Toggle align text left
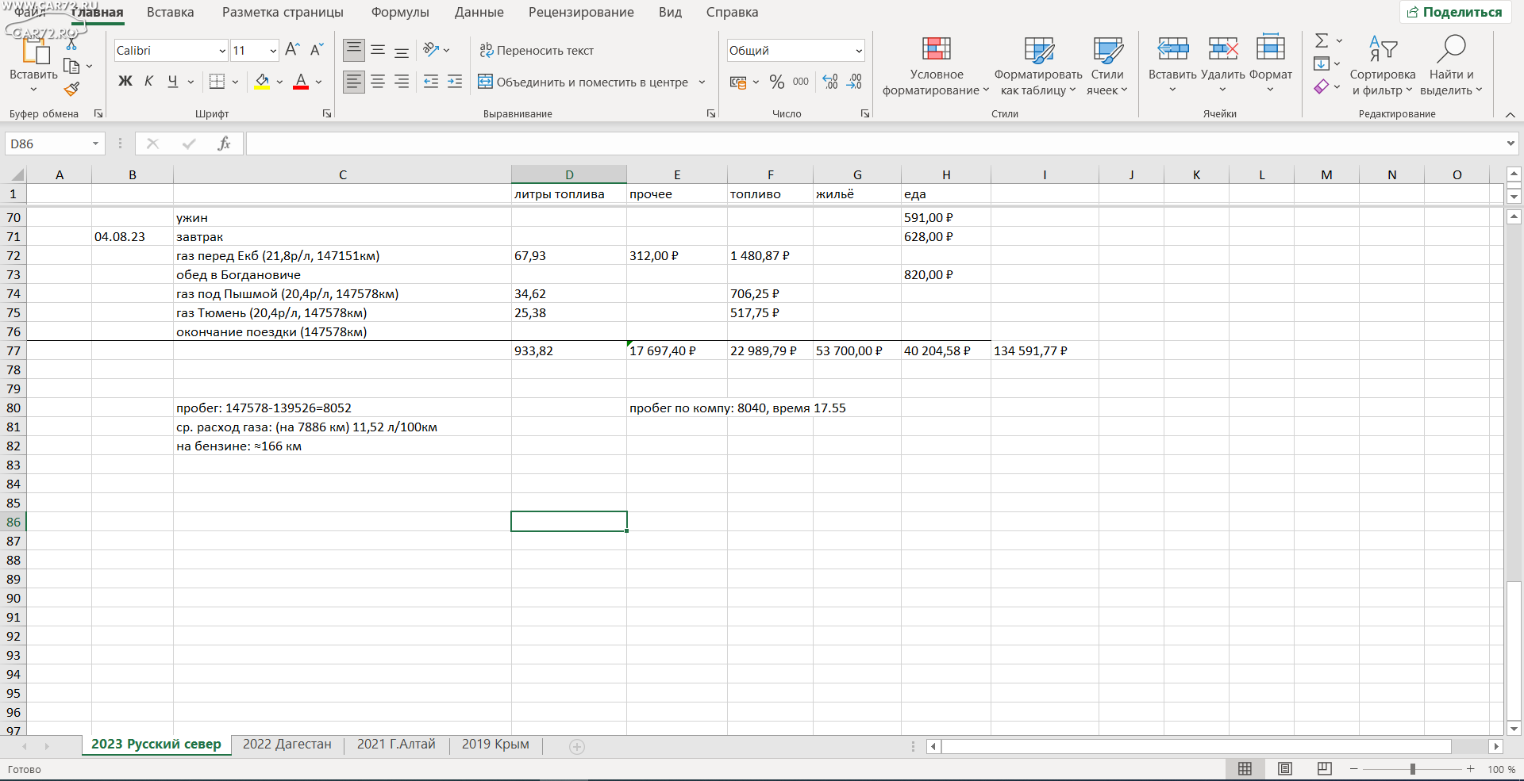Image resolution: width=1524 pixels, height=781 pixels. point(354,82)
